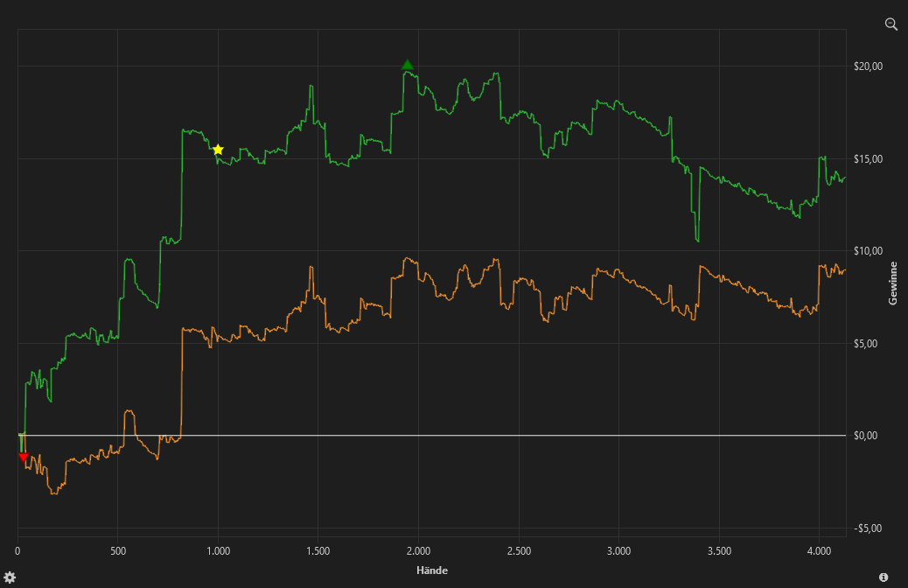The width and height of the screenshot is (908, 588).
Task: Open chart settings gear icon
Action: 10,577
